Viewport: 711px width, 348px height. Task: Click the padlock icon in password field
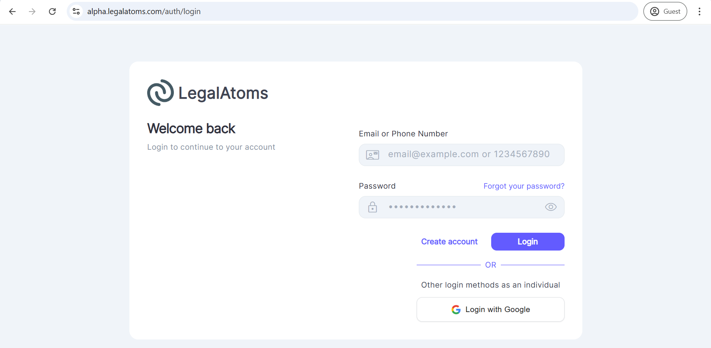click(373, 207)
